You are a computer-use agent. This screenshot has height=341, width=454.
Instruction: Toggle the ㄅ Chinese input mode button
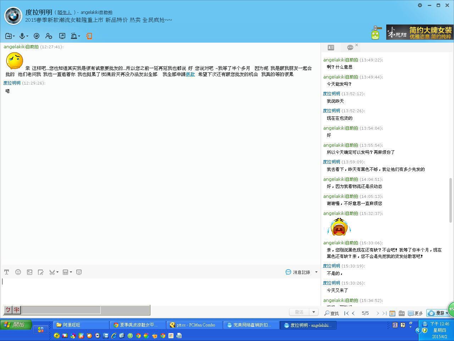tap(8, 310)
